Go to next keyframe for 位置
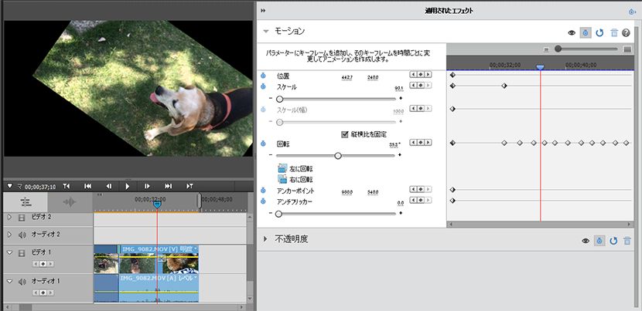642x311 pixels. [x=428, y=74]
